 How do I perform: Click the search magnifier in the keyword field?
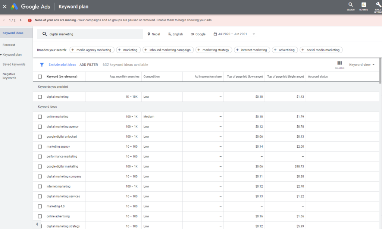[44, 34]
